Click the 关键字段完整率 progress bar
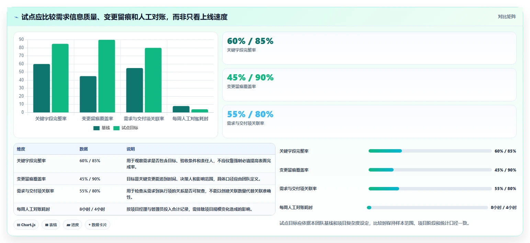The image size is (530, 243). [430, 151]
